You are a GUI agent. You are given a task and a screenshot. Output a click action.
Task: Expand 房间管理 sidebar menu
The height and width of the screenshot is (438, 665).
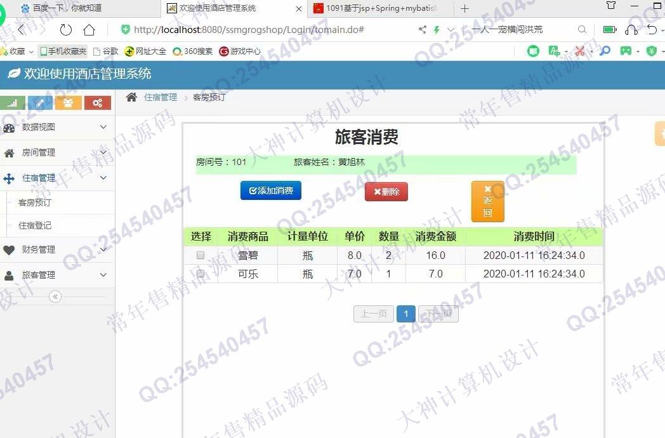57,152
